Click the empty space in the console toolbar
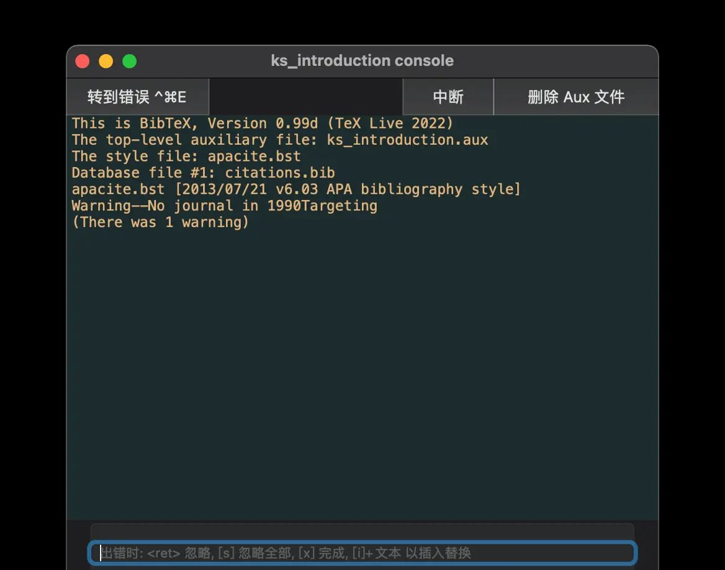 tap(306, 96)
